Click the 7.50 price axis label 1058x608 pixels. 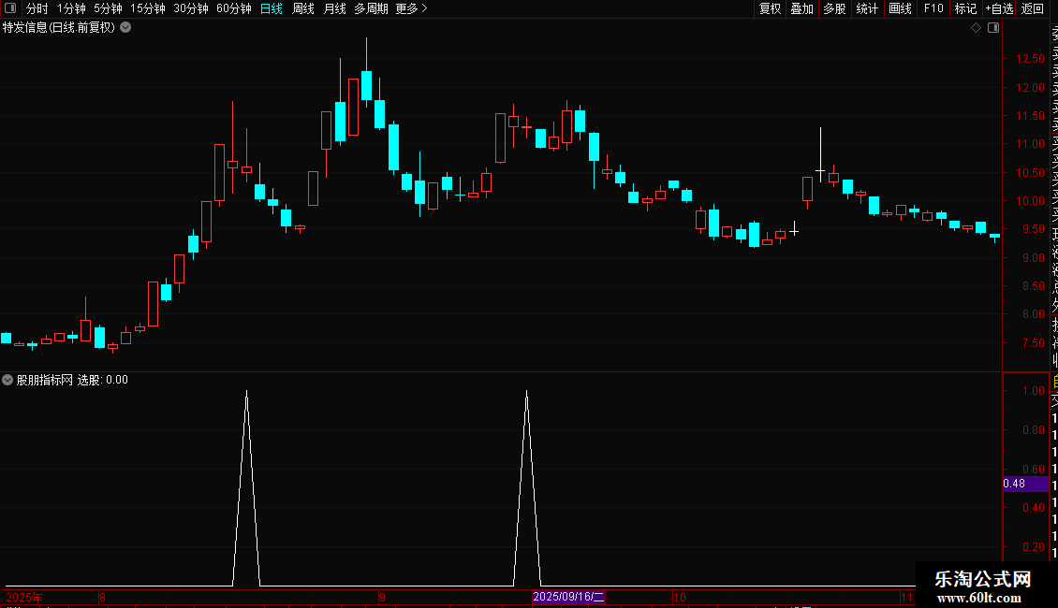(1033, 343)
